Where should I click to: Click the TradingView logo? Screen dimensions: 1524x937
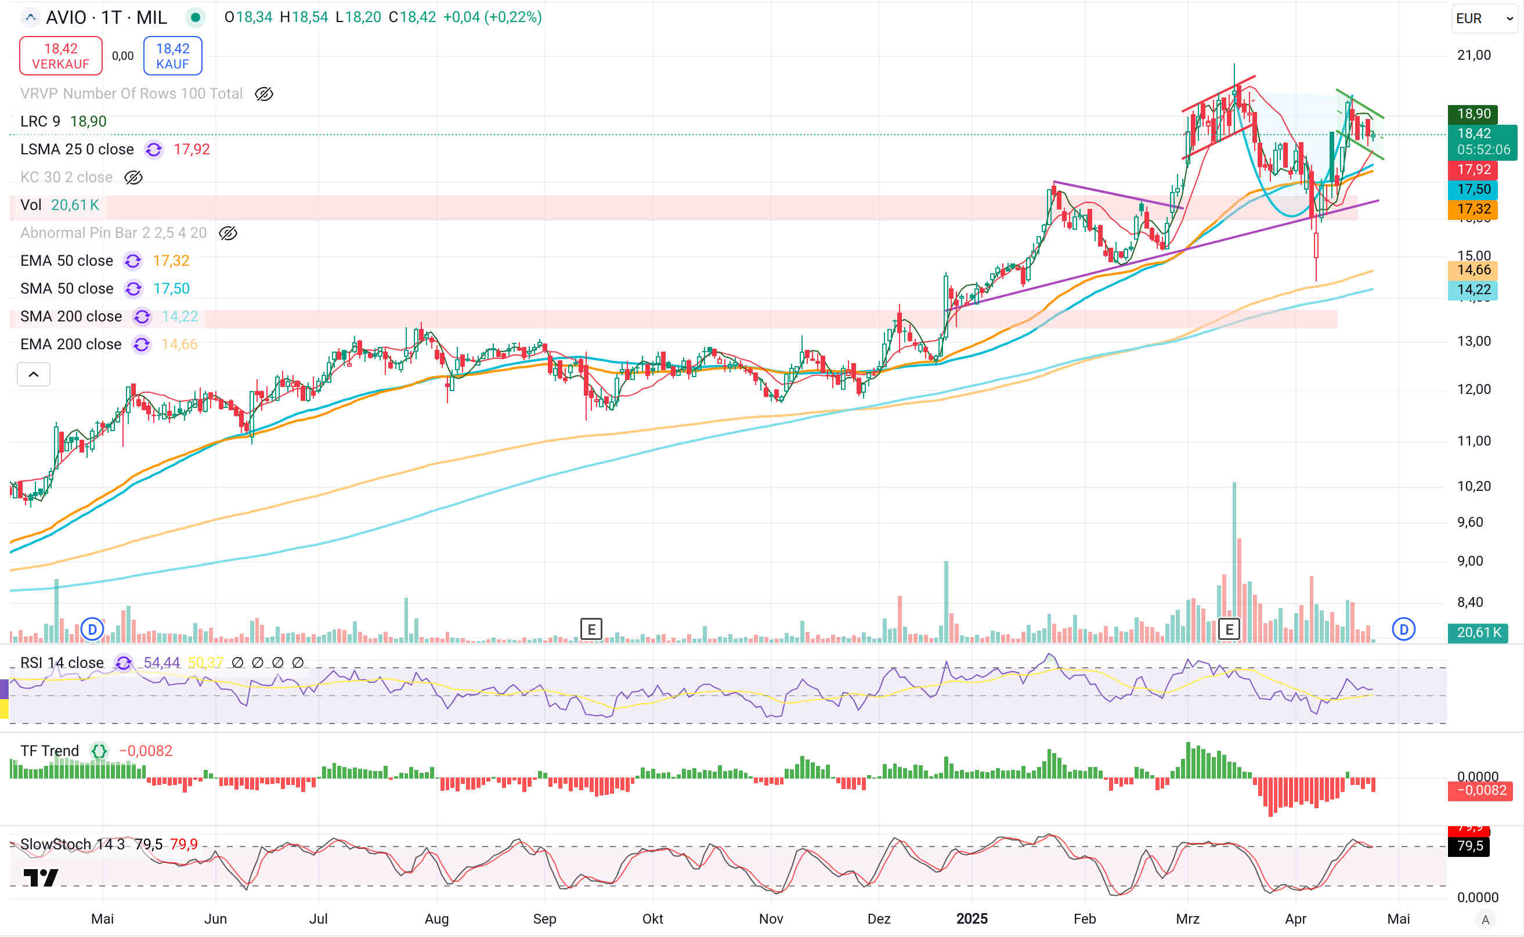40,877
